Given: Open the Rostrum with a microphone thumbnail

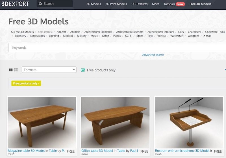Looking at the screenshot, I should [189, 123].
